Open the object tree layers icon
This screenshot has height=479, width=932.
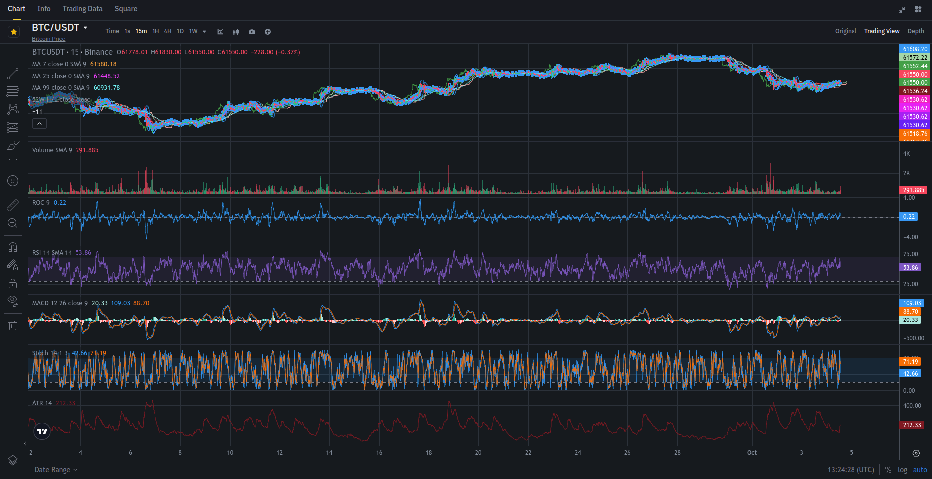13,460
